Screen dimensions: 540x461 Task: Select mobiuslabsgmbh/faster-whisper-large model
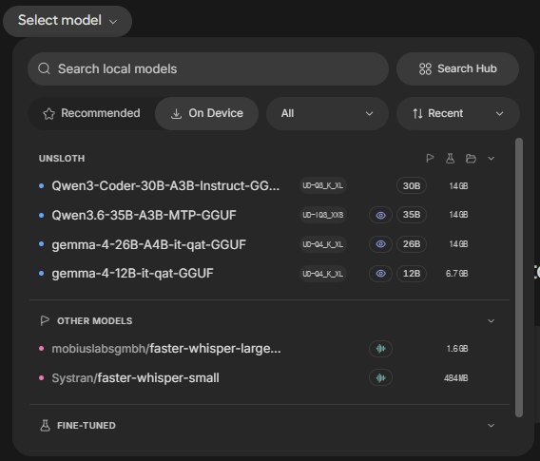point(166,349)
